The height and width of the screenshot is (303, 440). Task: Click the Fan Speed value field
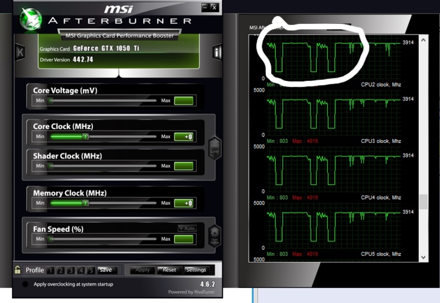[184, 239]
